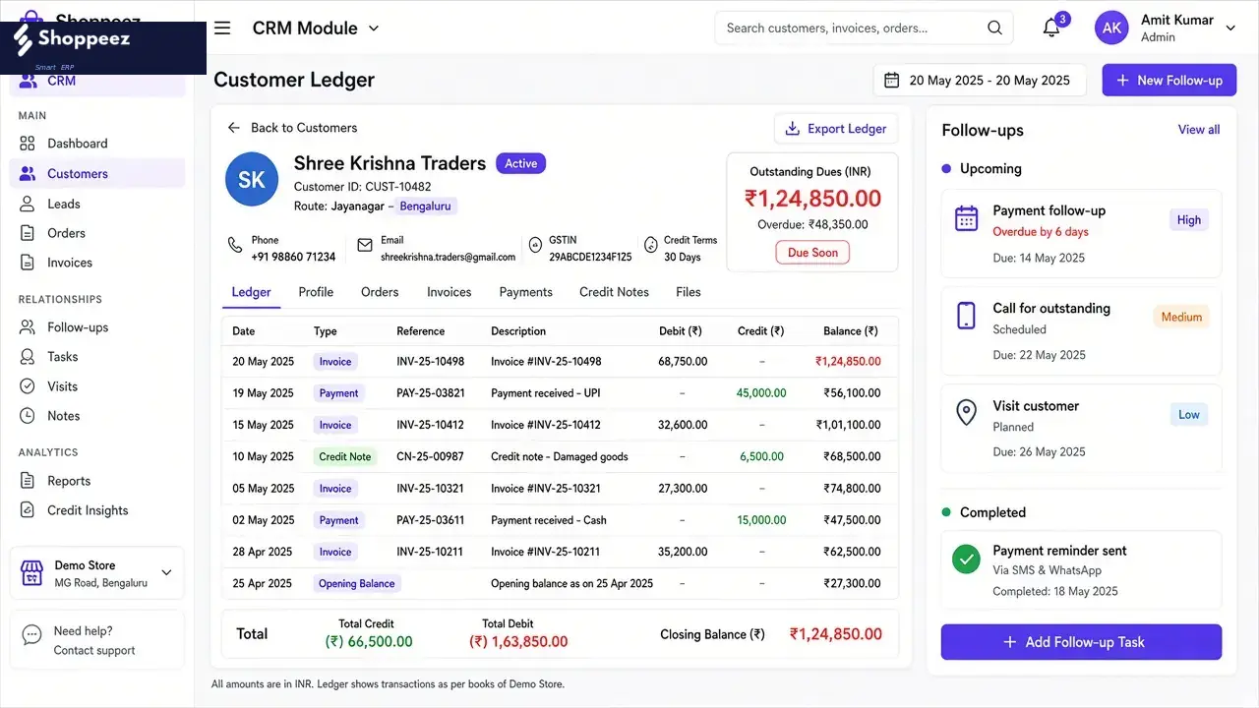Open the Files tab
This screenshot has width=1259, height=708.
pos(689,292)
